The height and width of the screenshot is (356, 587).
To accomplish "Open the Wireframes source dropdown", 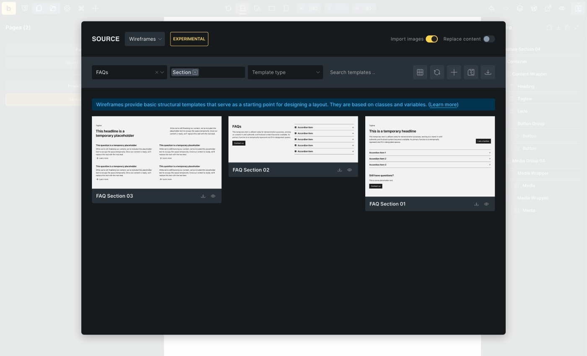I will pos(145,39).
